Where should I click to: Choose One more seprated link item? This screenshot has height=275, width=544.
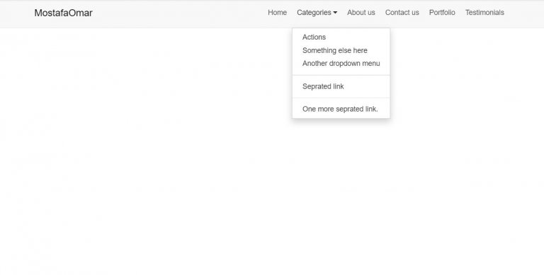coord(340,109)
